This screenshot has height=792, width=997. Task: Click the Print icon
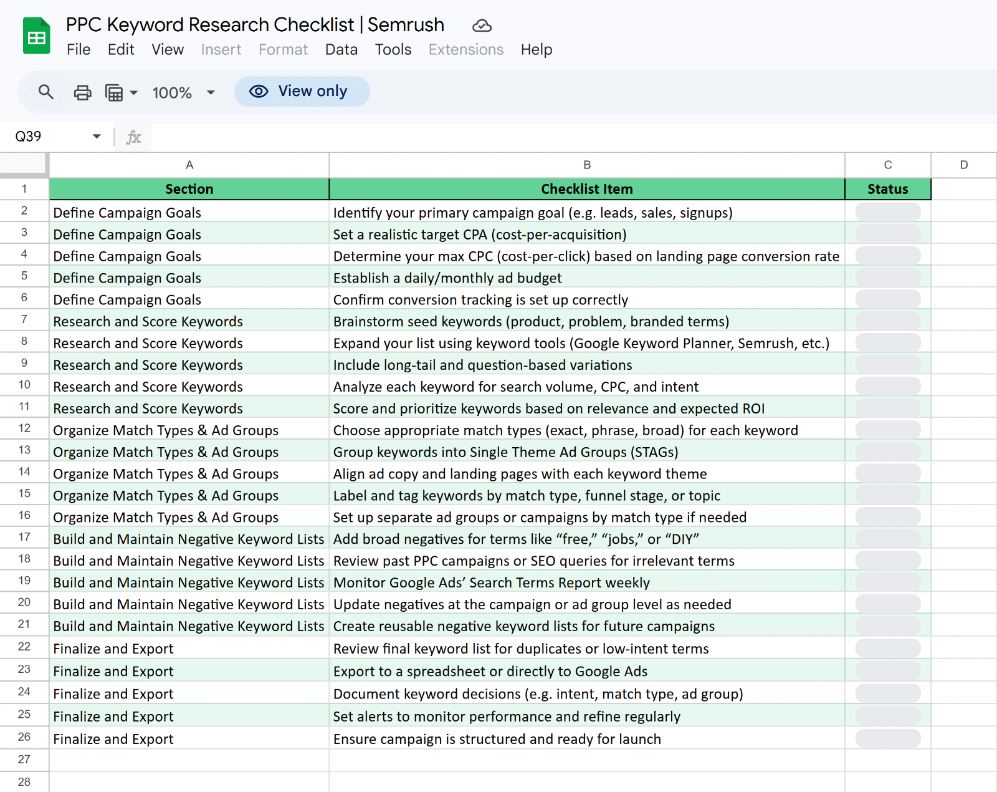pyautogui.click(x=82, y=92)
